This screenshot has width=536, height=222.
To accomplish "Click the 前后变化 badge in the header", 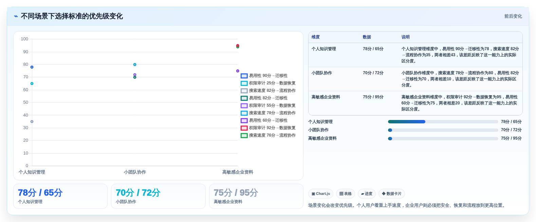I will coord(513,16).
